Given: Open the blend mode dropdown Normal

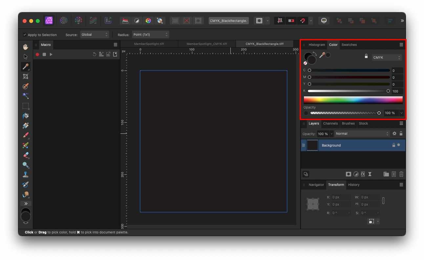Looking at the screenshot, I should pos(362,134).
